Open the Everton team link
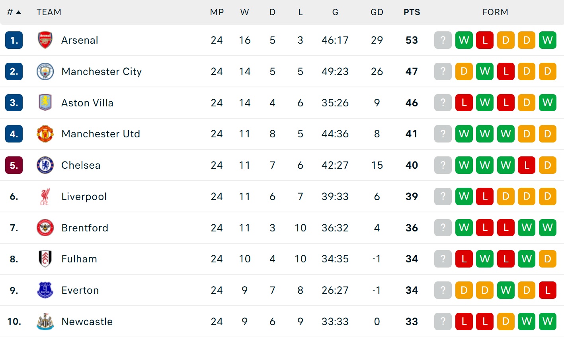This screenshot has width=564, height=337. pyautogui.click(x=80, y=290)
